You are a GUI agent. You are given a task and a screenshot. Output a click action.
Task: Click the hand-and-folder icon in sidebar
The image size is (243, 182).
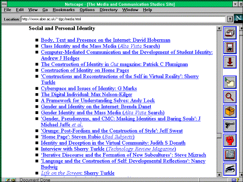pyautogui.click(x=230, y=82)
